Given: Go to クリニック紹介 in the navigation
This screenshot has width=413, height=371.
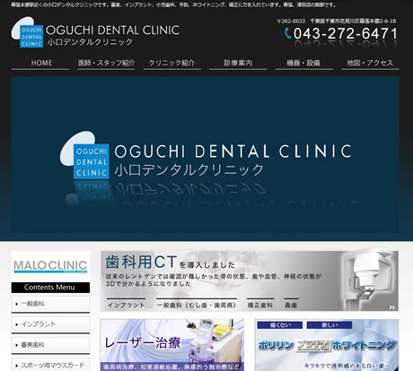Looking at the screenshot, I should 172,64.
